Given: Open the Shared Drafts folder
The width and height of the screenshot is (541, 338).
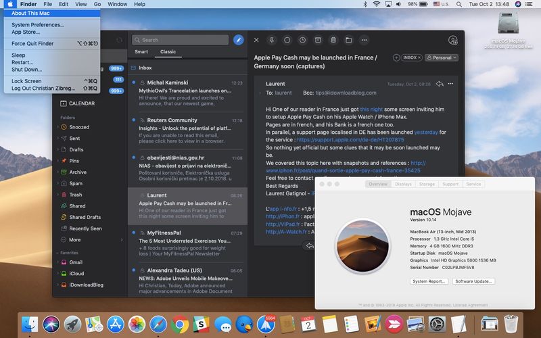Looking at the screenshot, I should (85, 217).
